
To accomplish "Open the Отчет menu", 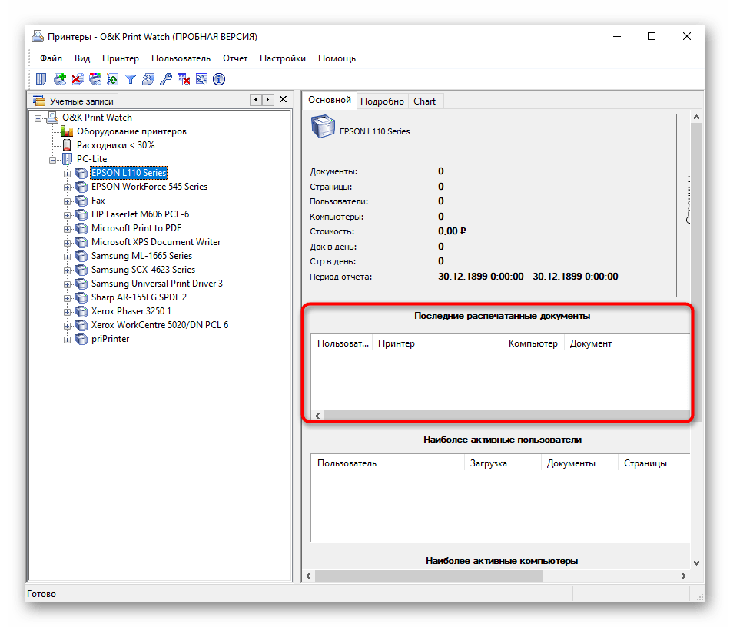I will click(x=235, y=58).
